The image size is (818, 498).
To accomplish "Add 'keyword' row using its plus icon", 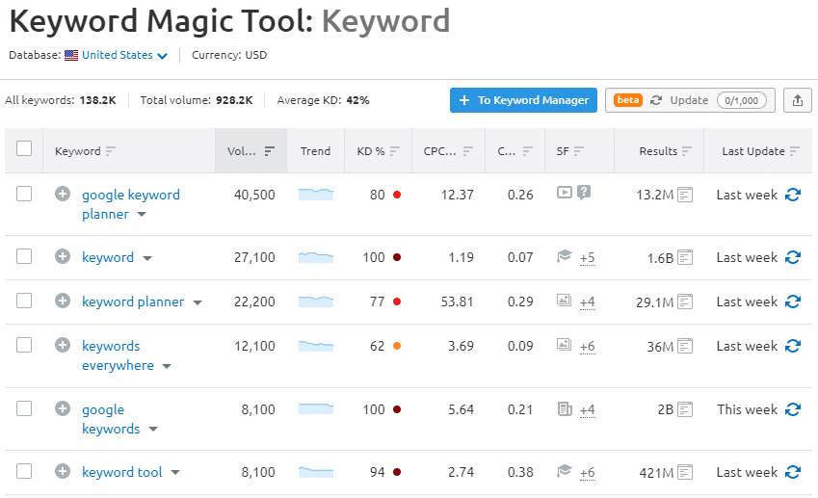I will (x=63, y=256).
